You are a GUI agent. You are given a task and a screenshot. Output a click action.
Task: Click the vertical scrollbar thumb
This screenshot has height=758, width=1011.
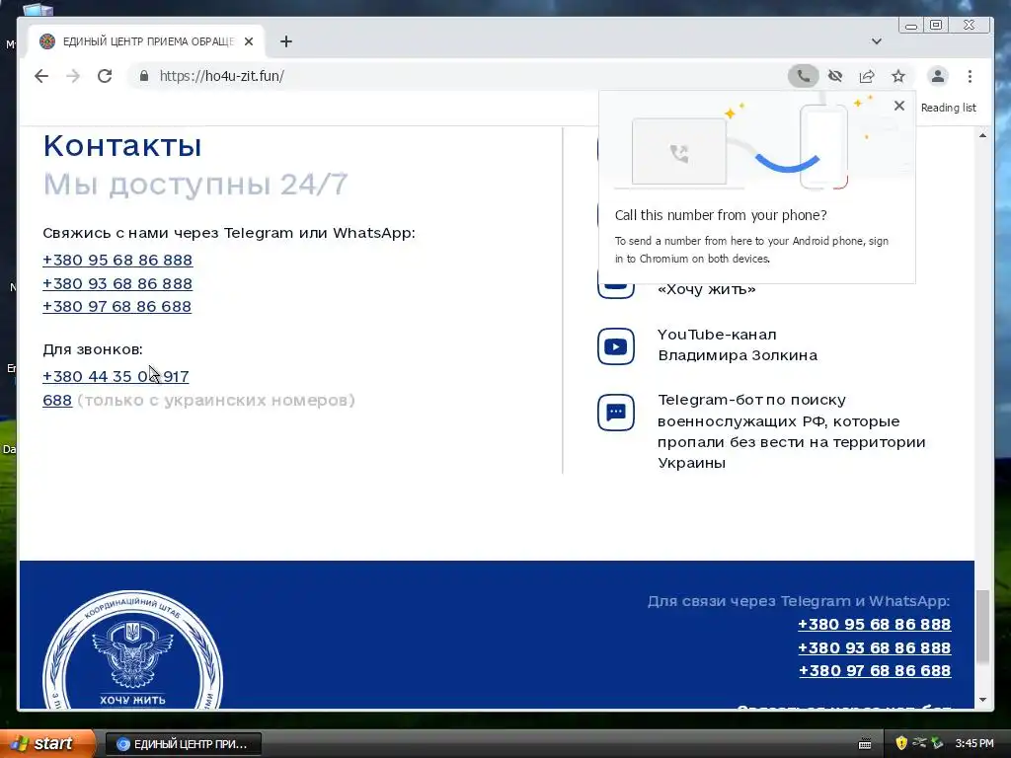(x=982, y=626)
